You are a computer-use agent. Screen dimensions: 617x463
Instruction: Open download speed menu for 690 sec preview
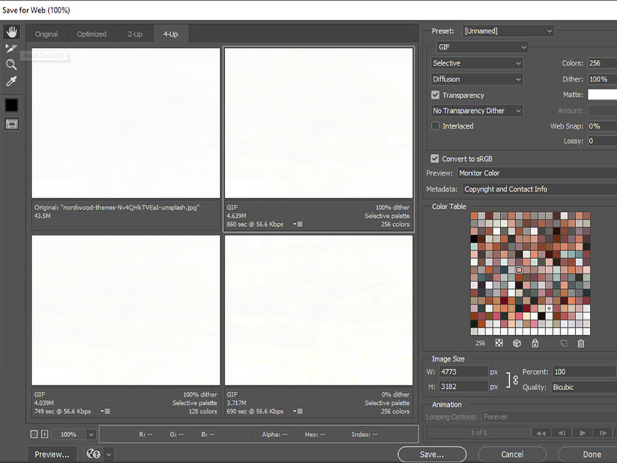(298, 411)
